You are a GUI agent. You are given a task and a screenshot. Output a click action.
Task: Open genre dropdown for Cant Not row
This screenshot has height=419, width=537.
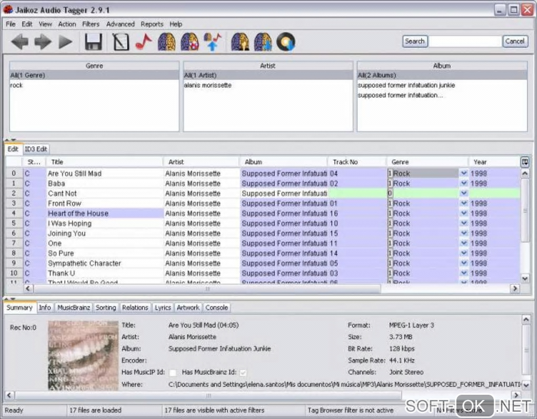coord(464,193)
